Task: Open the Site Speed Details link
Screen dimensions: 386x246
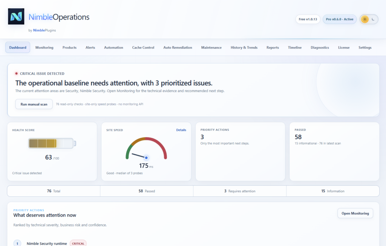Action: click(181, 130)
